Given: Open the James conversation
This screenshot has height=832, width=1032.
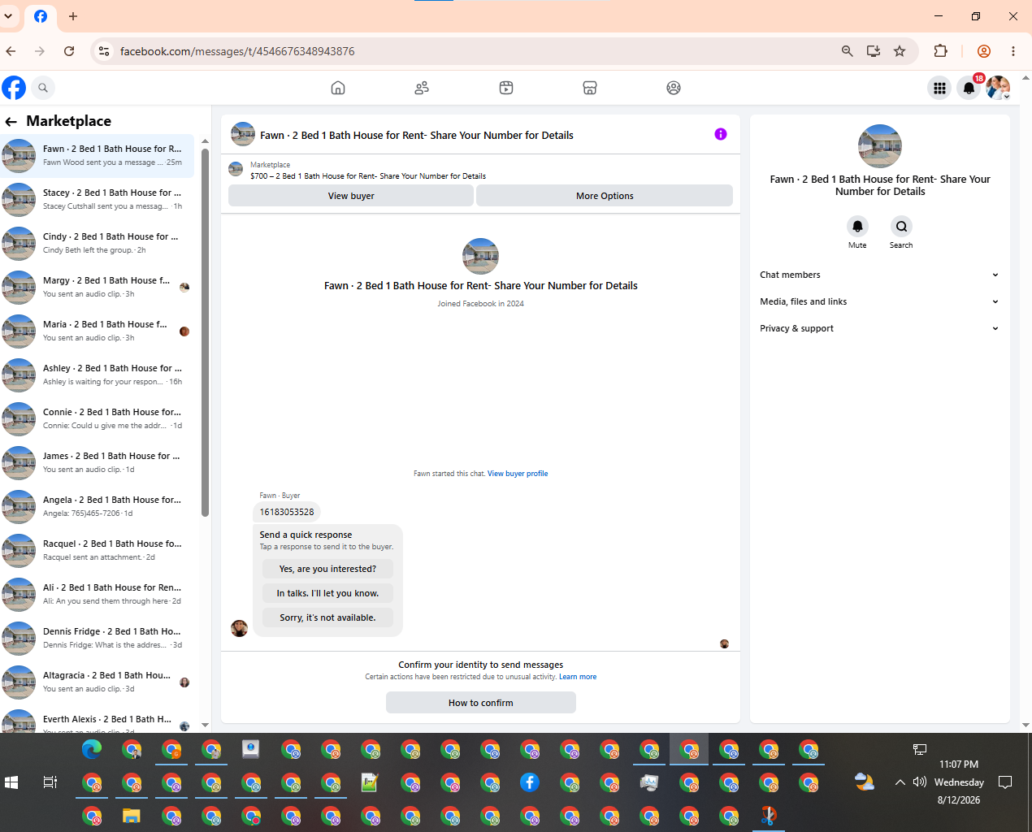Looking at the screenshot, I should point(98,462).
